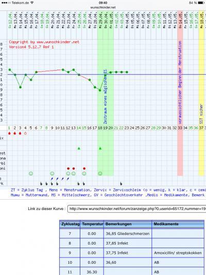Click the medication pen icon on cycle day 9

52,179
